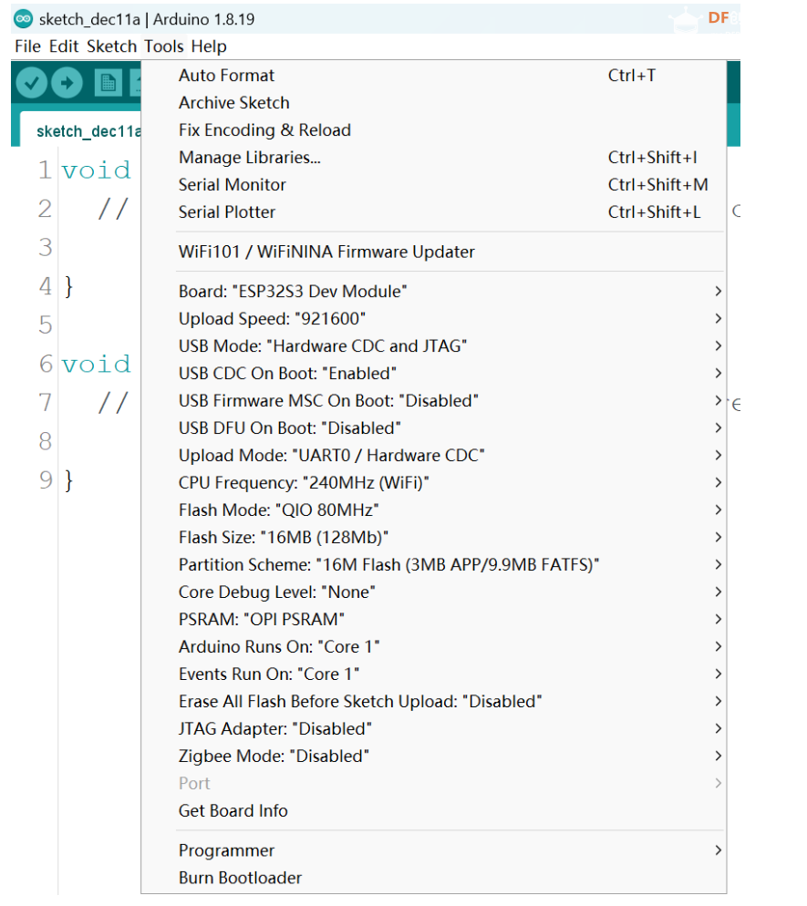
Task: Expand Zigbee Mode "Disabled" submenu
Action: click(x=433, y=757)
